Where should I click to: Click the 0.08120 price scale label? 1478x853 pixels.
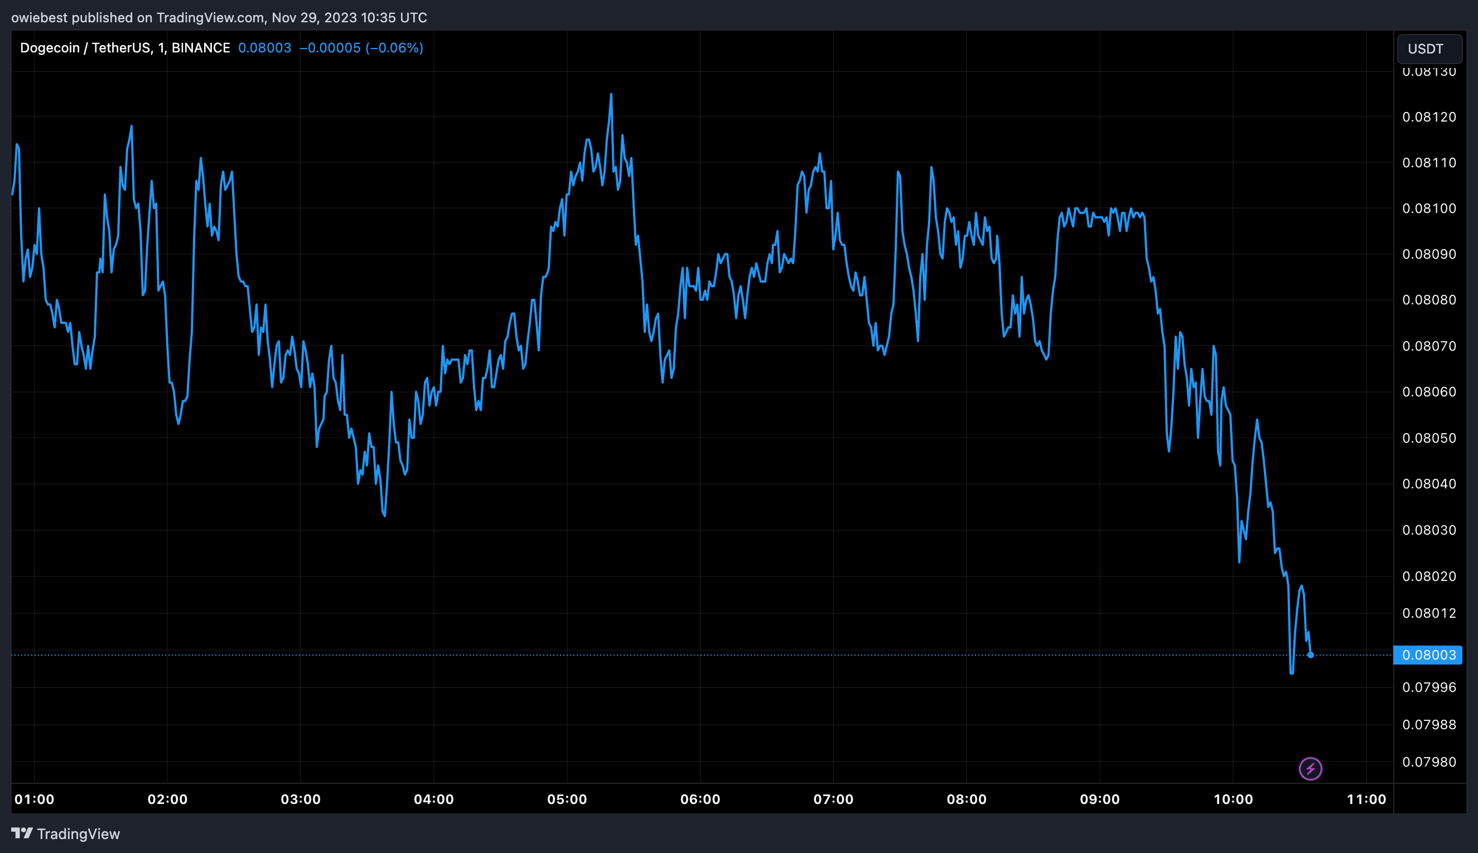[x=1428, y=117]
